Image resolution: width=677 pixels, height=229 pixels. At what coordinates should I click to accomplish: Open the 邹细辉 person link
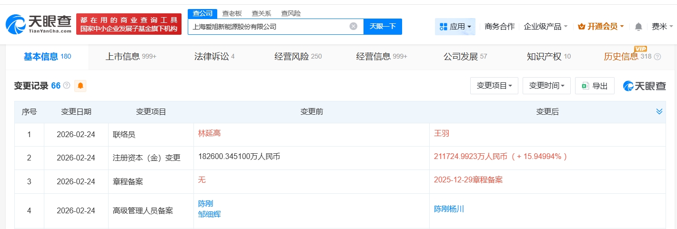[209, 214]
